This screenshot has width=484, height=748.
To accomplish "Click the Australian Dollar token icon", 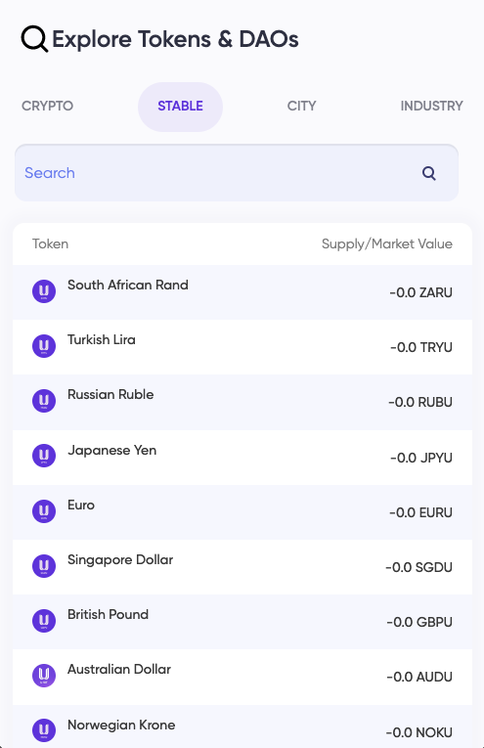I will pos(44,676).
